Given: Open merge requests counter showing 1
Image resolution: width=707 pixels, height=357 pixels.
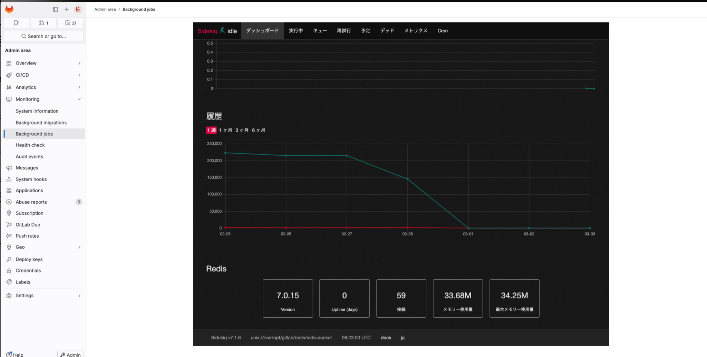Looking at the screenshot, I should (43, 23).
